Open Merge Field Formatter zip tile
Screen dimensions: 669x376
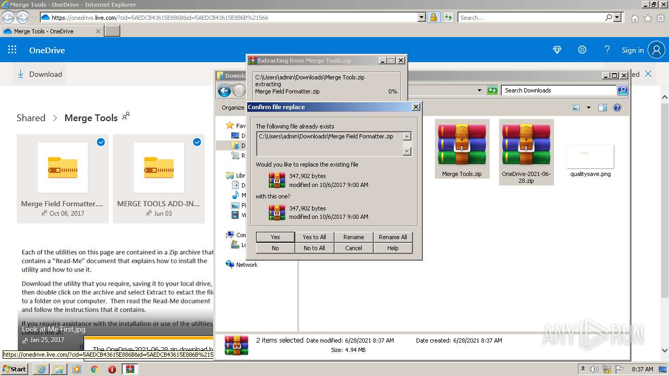[x=63, y=179]
